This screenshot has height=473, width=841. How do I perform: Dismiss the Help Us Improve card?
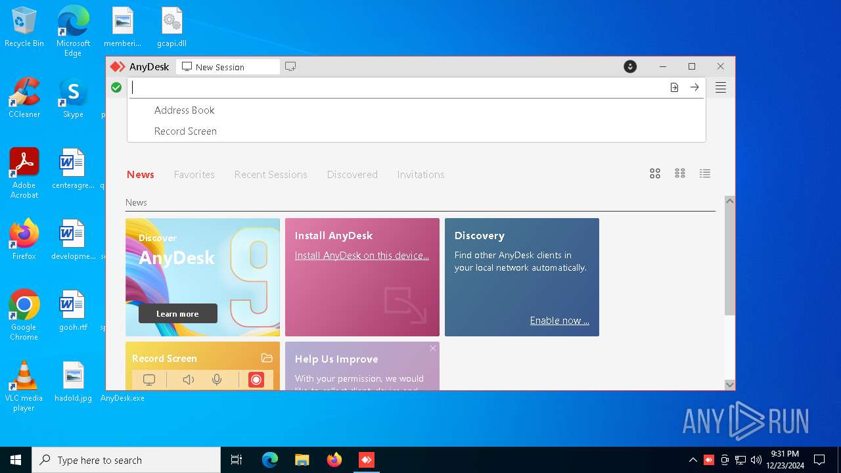433,348
